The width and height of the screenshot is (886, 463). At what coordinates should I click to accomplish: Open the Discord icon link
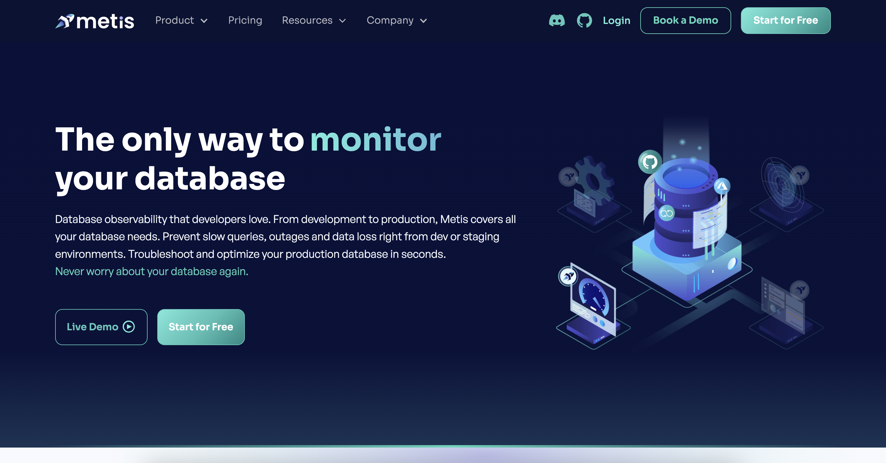pos(557,21)
